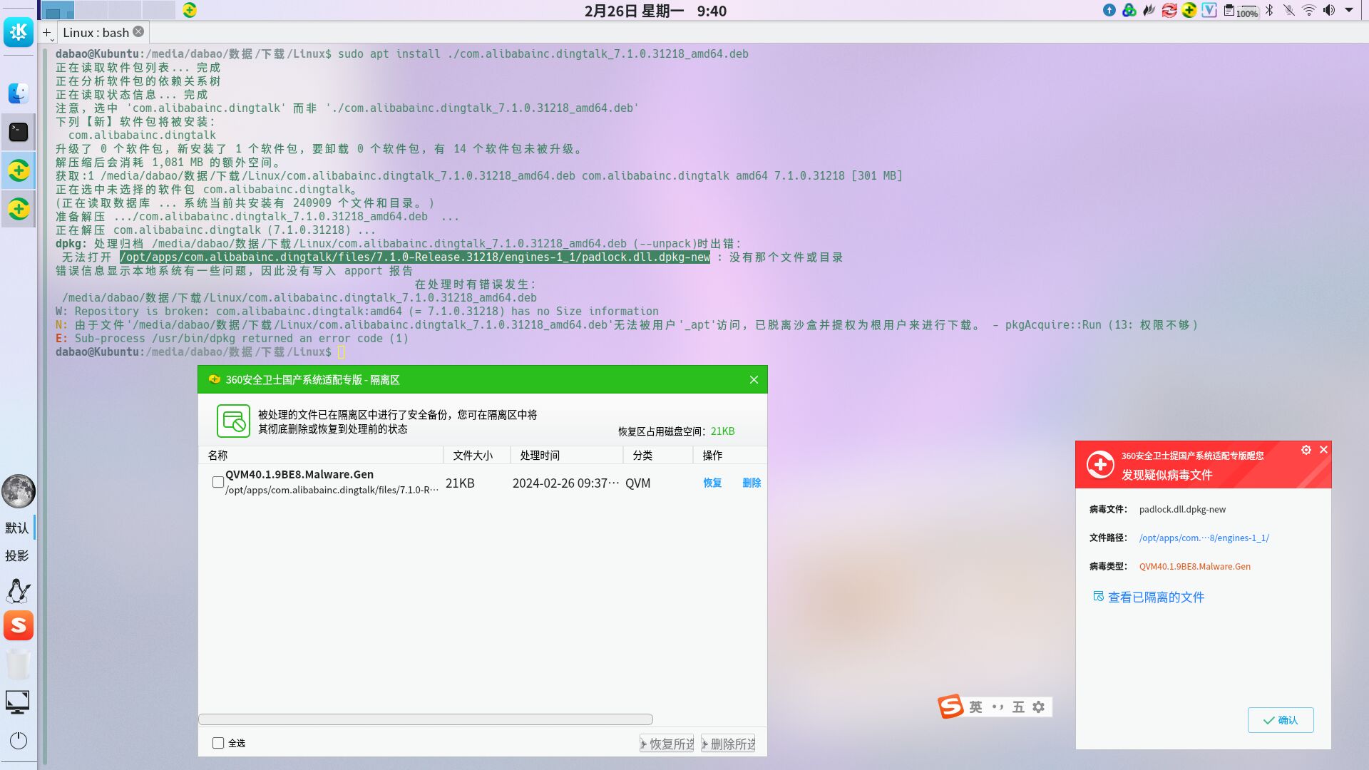The height and width of the screenshot is (770, 1369).
Task: Toggle the 英 language mode on Sogou bar
Action: pyautogui.click(x=975, y=707)
